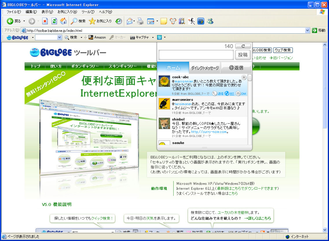Open スキンギャラリー nav item
This screenshot has height=241, width=329.
(x=123, y=66)
